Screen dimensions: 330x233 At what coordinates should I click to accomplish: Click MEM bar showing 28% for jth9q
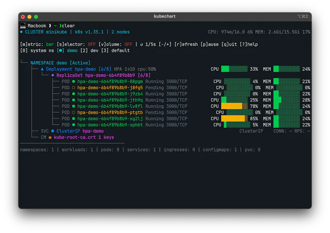pyautogui.click(x=287, y=100)
